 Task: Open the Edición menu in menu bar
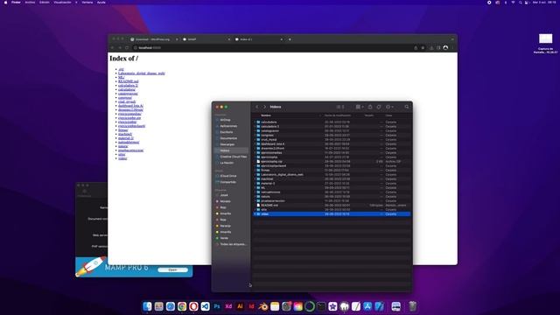point(45,2)
